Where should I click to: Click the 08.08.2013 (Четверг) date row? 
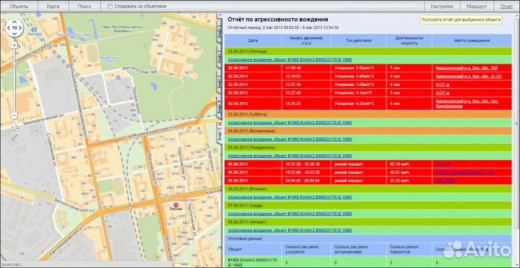point(368,222)
